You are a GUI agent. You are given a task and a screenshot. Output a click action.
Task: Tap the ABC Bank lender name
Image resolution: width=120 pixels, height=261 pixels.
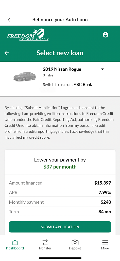coord(83,85)
